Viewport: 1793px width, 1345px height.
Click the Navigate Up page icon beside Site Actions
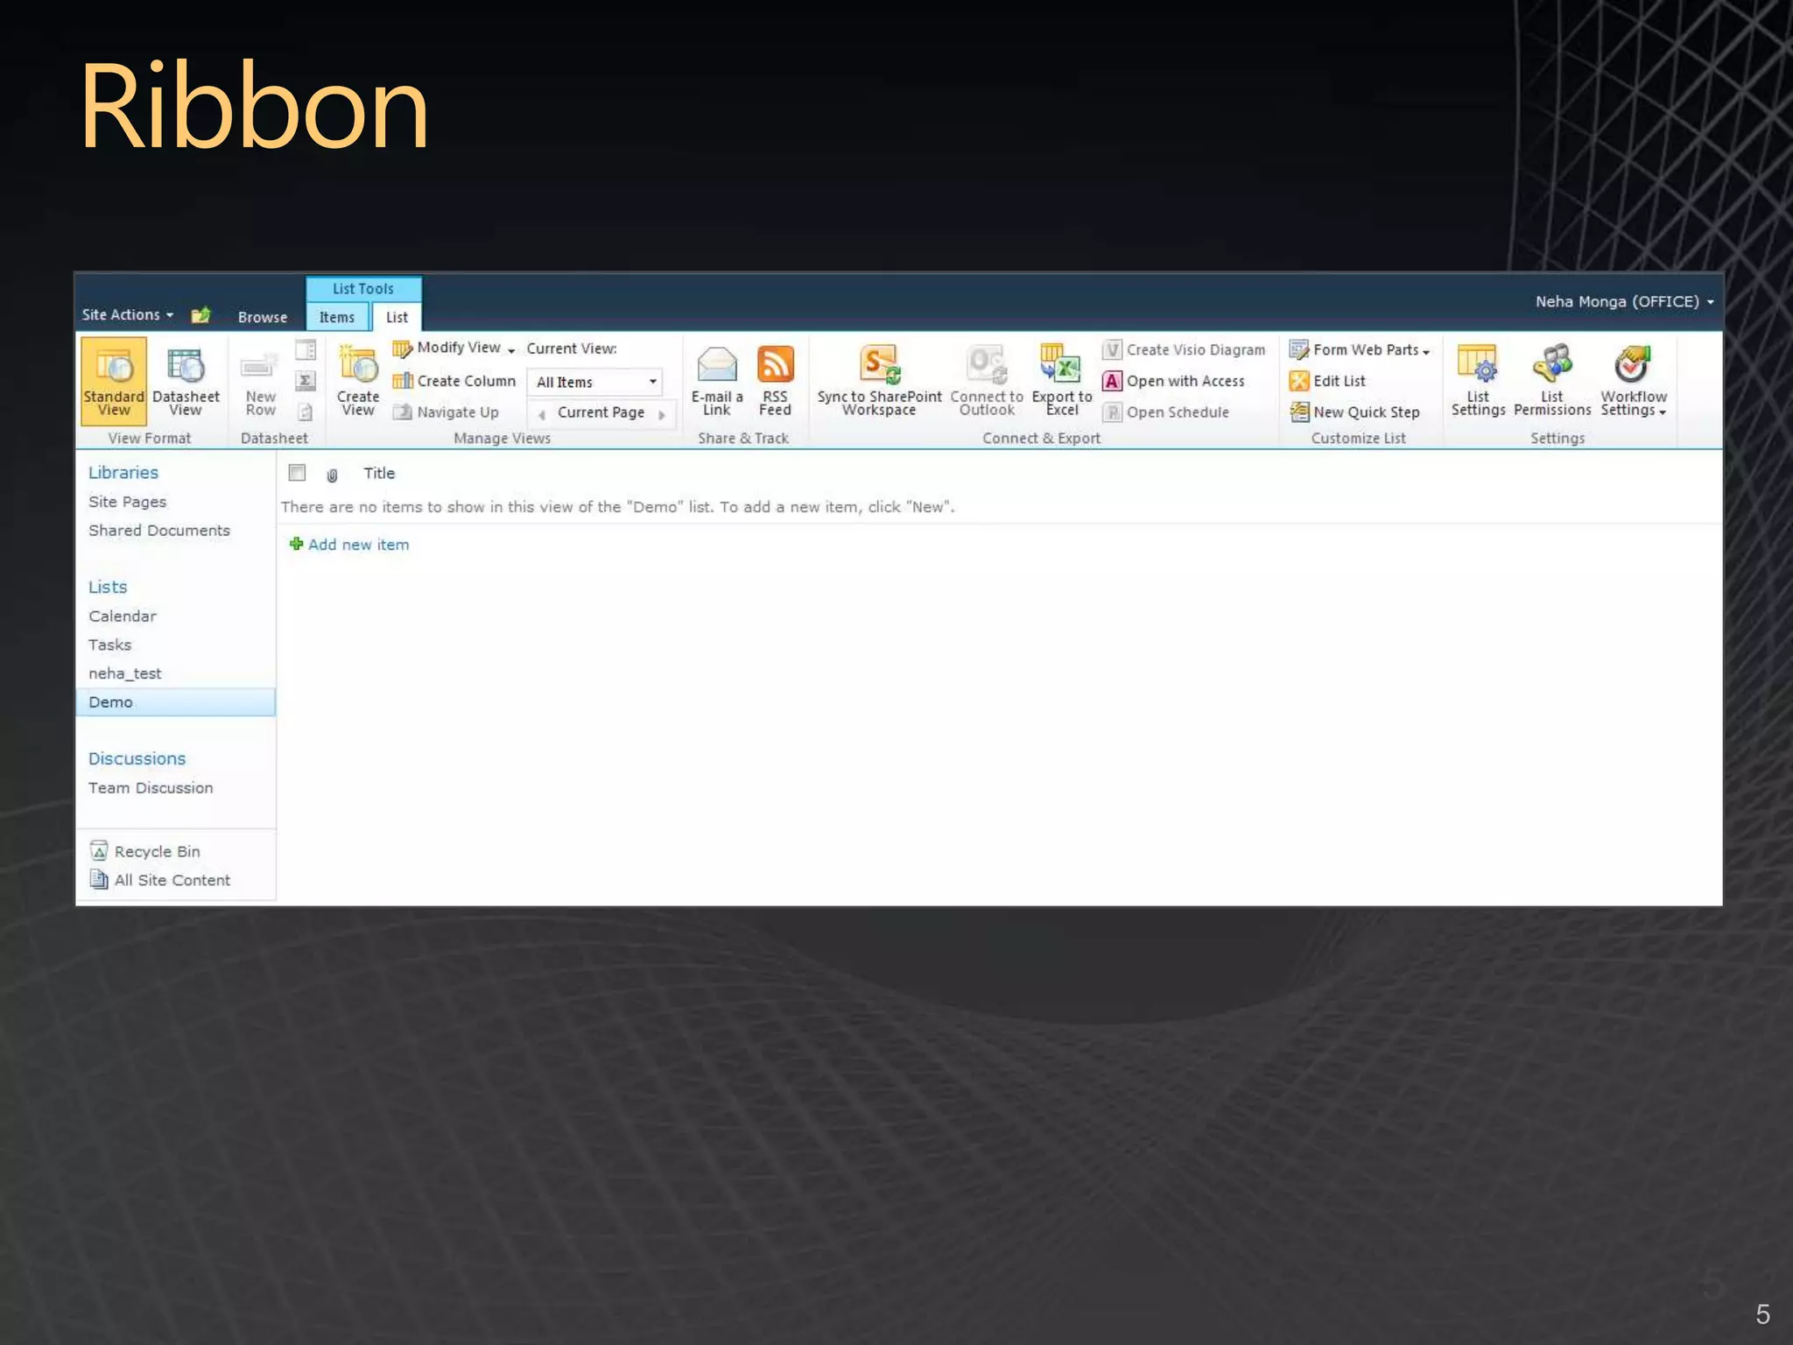200,314
